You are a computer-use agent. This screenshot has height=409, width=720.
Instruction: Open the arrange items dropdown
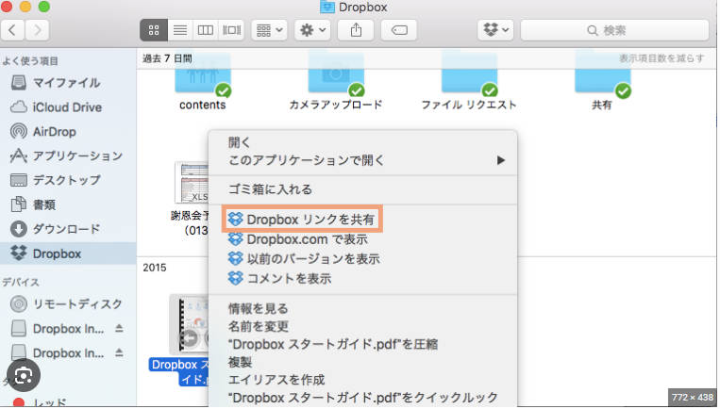(x=270, y=30)
